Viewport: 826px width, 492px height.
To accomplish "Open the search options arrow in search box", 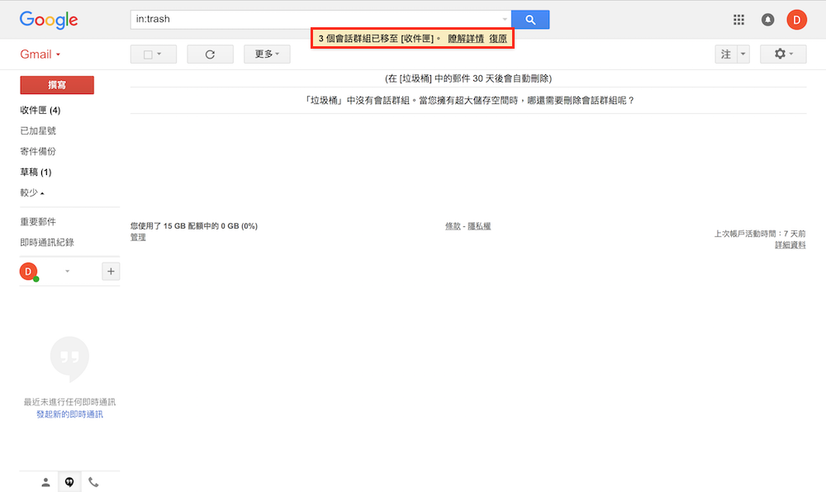I will [505, 19].
